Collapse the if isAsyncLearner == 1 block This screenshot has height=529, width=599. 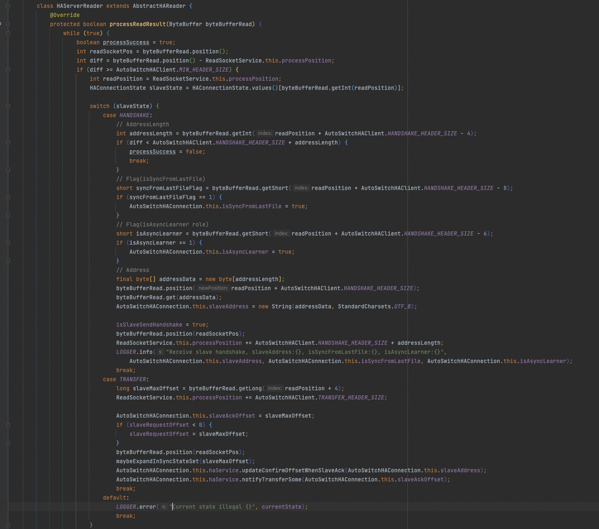point(8,243)
